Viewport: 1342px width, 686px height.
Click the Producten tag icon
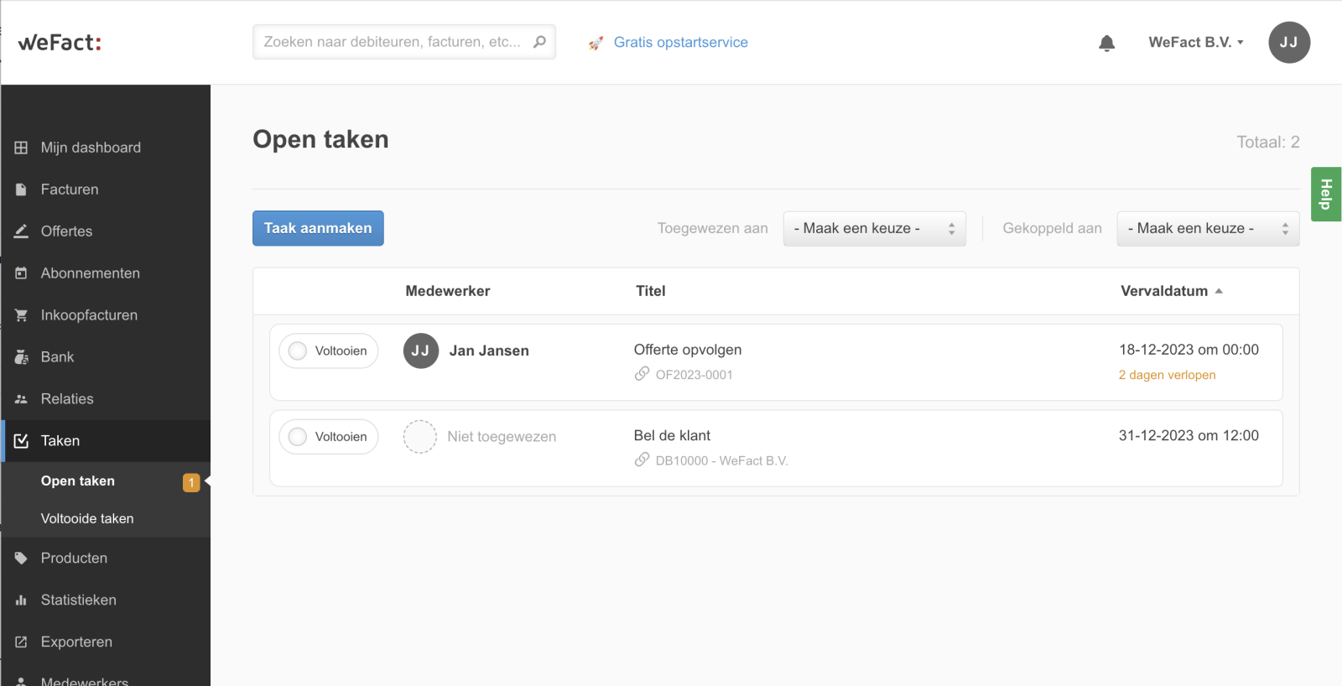[21, 559]
